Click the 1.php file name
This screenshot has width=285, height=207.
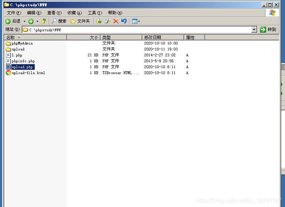[x=17, y=55]
